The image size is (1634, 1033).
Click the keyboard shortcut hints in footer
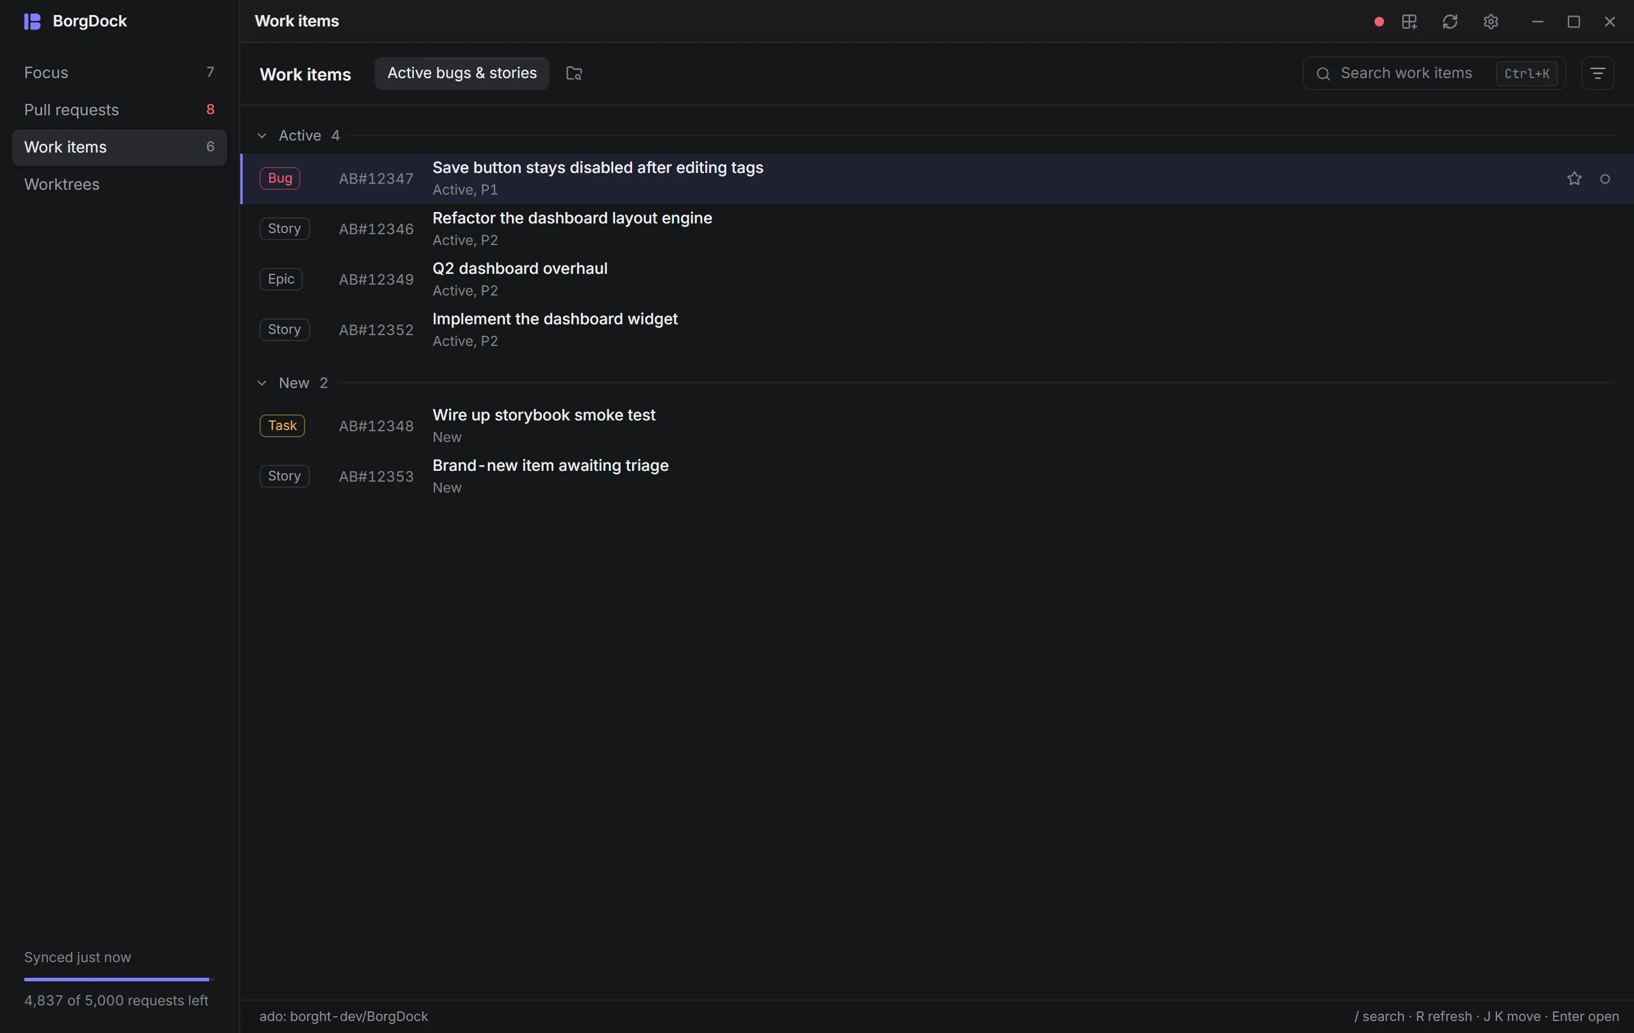click(x=1486, y=1016)
